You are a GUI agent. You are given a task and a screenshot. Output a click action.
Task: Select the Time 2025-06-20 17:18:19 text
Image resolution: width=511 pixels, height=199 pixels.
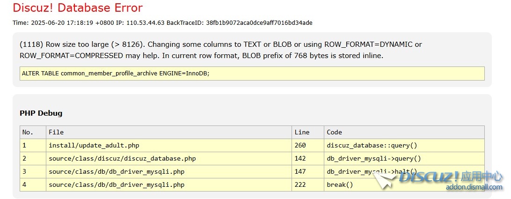tap(53, 23)
